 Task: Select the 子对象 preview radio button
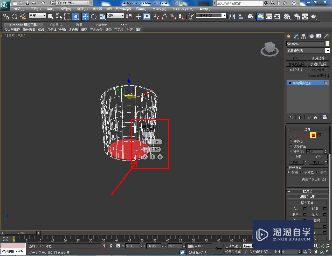coord(301,172)
